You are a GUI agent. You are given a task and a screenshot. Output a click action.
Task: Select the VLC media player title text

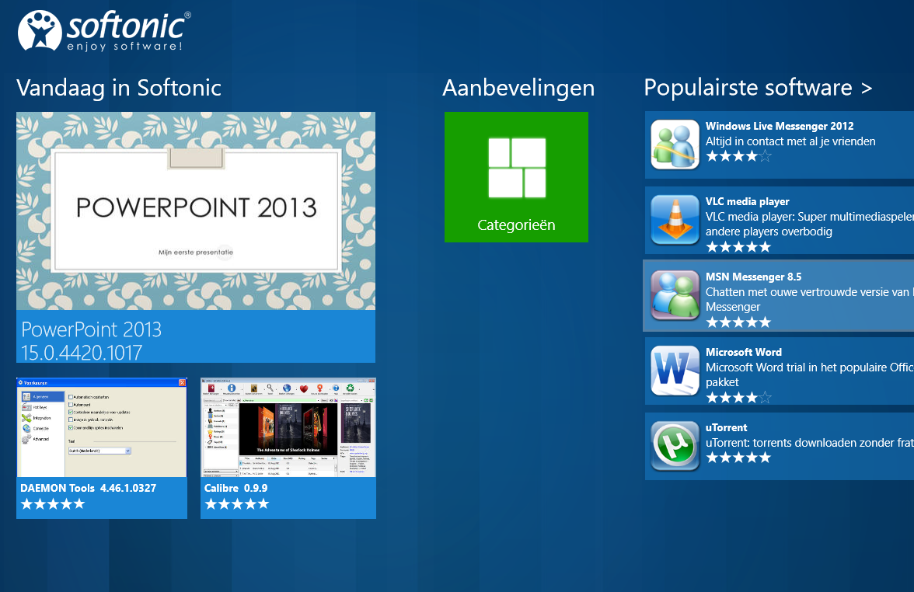pyautogui.click(x=747, y=201)
